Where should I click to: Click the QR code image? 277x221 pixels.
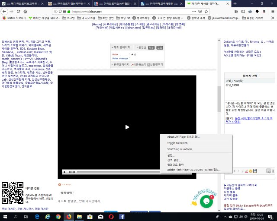pyautogui.click(x=13, y=193)
